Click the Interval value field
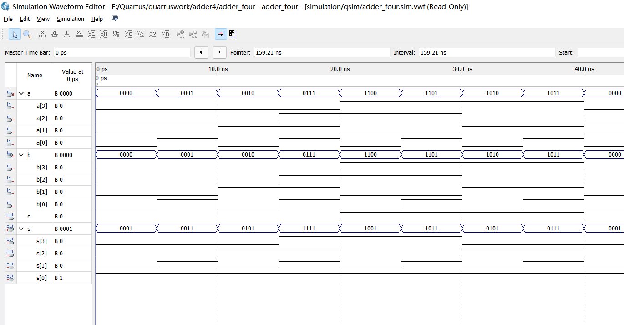Screen dimensions: 624x325 (x=487, y=53)
